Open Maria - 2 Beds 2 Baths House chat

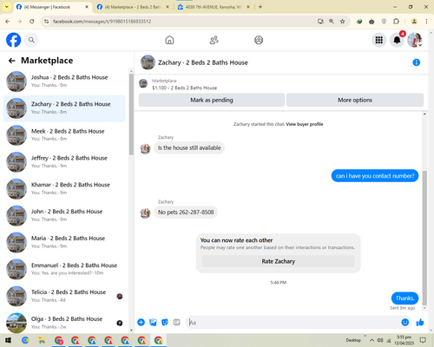(x=64, y=242)
